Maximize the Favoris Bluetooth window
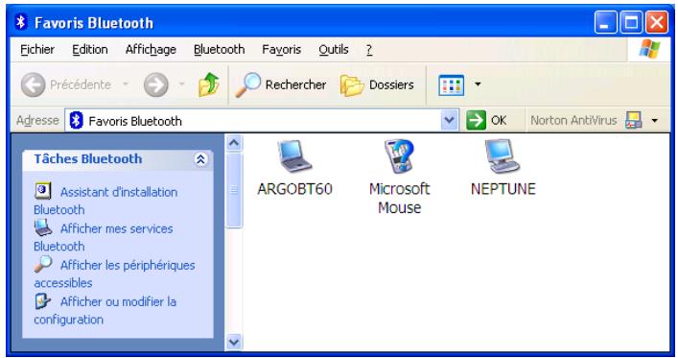Screen dimensions: 678x358 631,22
